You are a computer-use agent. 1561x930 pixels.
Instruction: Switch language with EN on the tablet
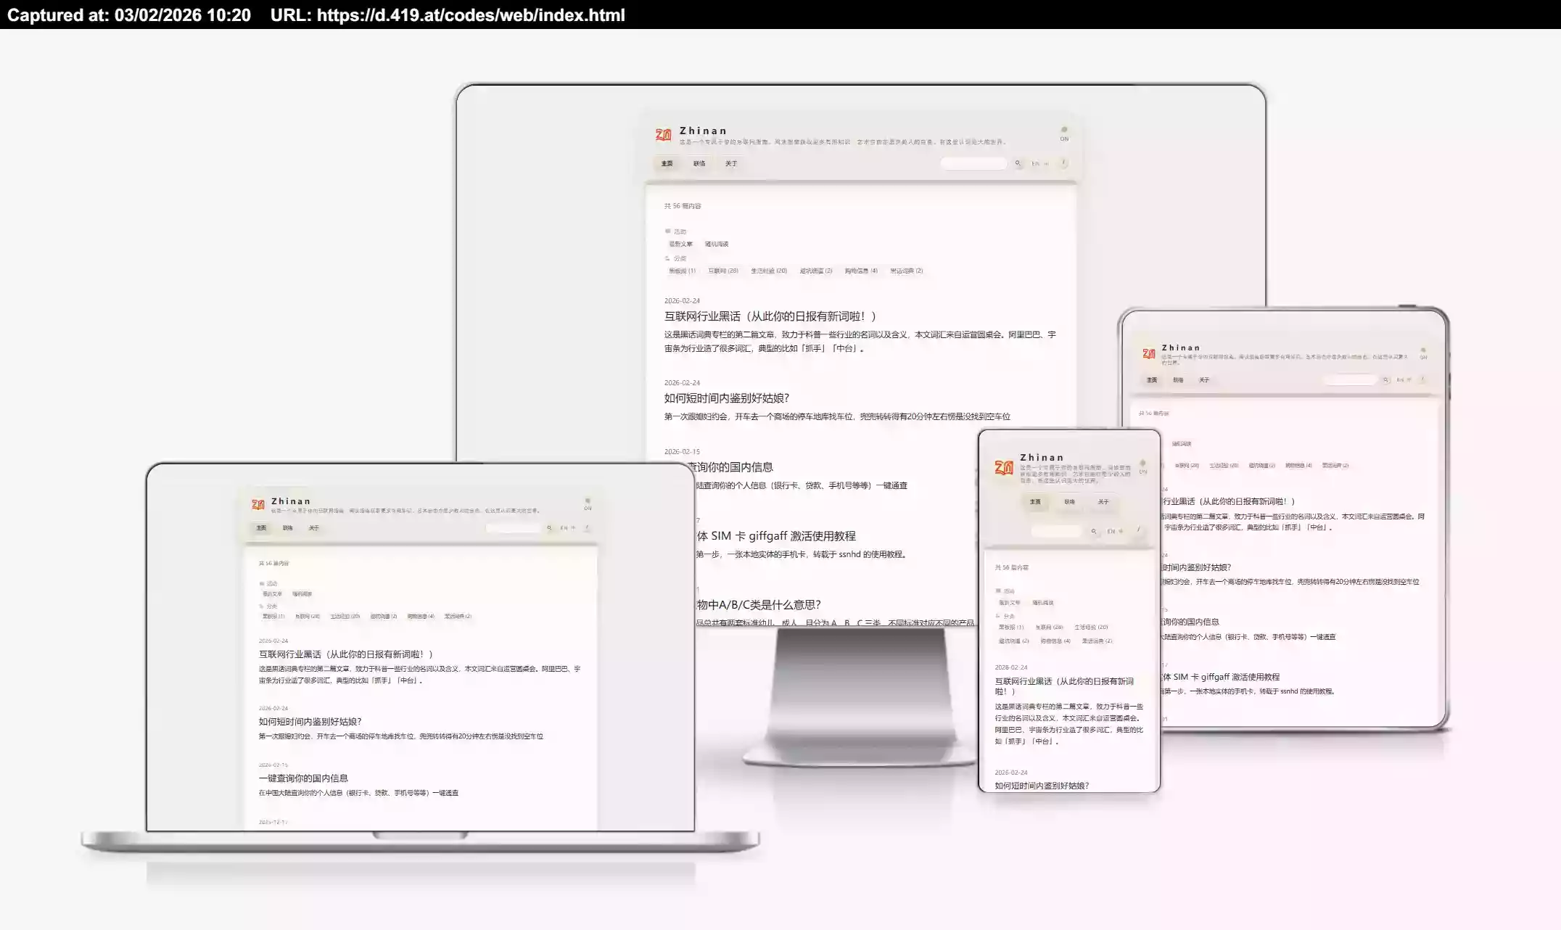coord(1400,379)
